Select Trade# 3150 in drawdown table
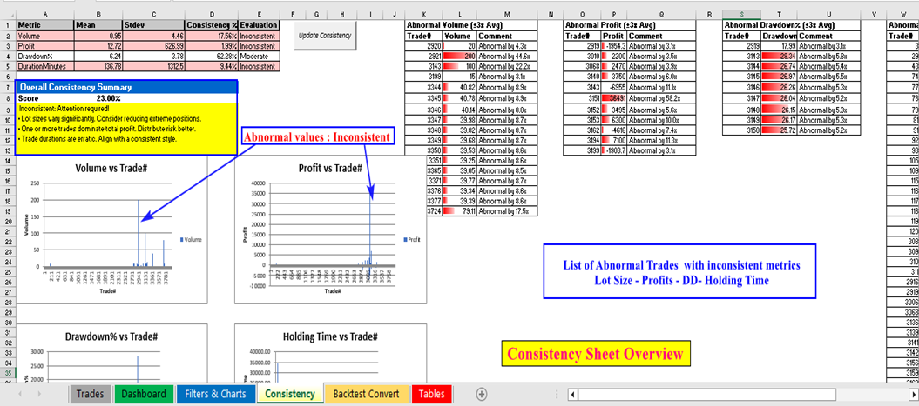 pyautogui.click(x=742, y=130)
